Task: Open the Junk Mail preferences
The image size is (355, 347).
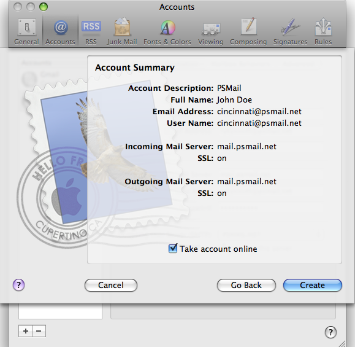Action: click(x=122, y=32)
